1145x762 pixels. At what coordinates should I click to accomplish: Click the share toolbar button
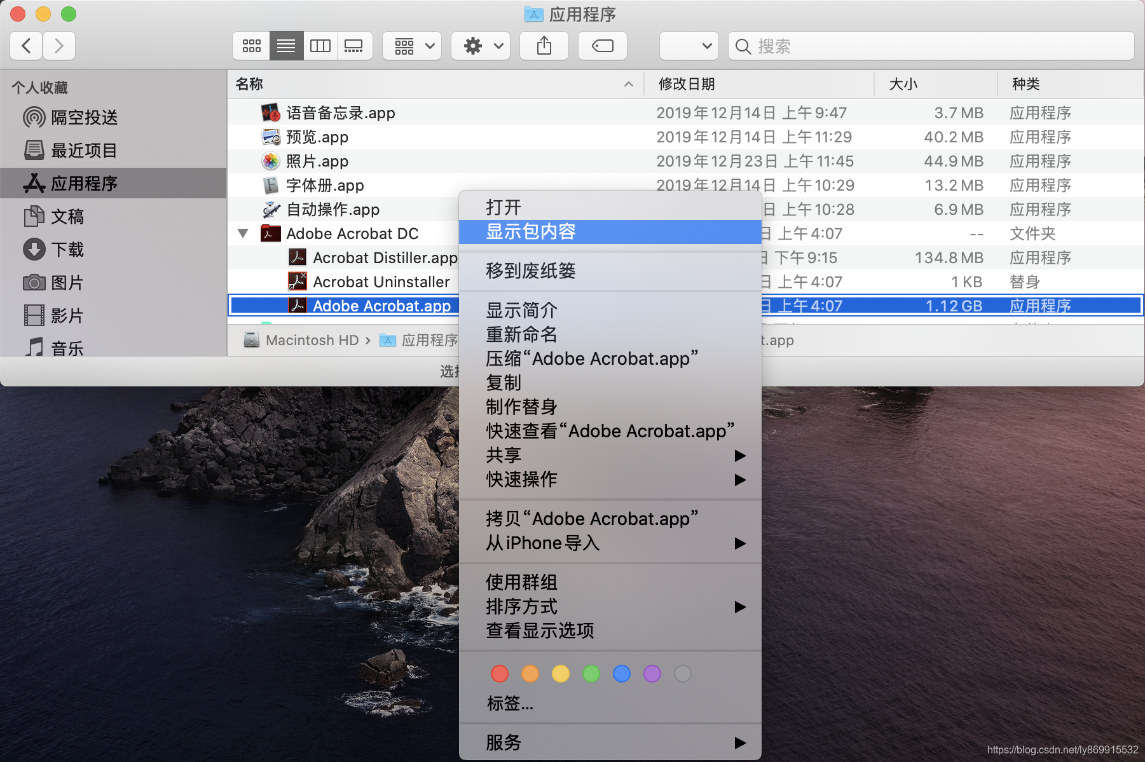click(544, 46)
